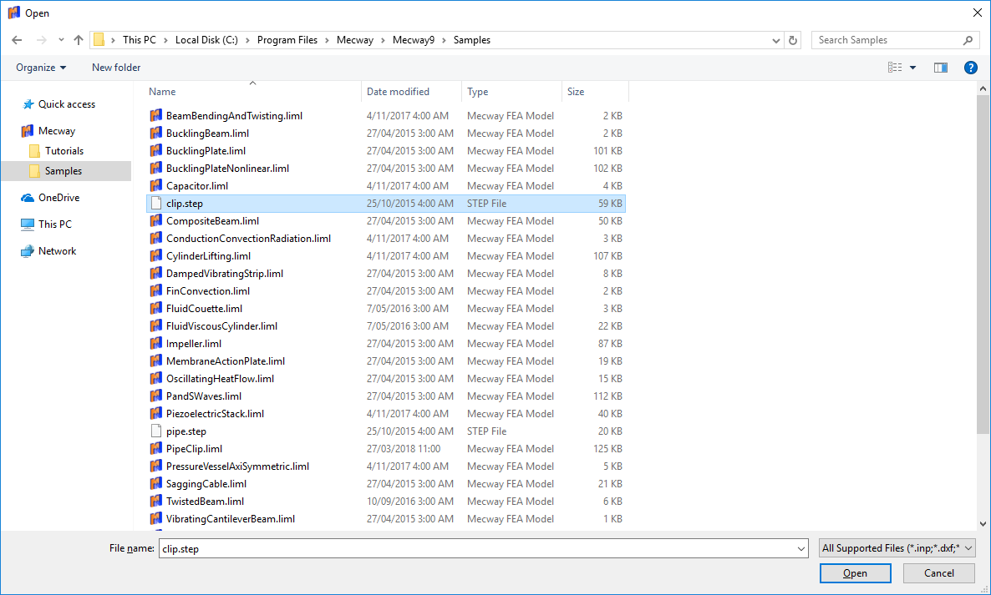Click the Impeller.liml file icon
Image resolution: width=991 pixels, height=595 pixels.
(x=156, y=343)
